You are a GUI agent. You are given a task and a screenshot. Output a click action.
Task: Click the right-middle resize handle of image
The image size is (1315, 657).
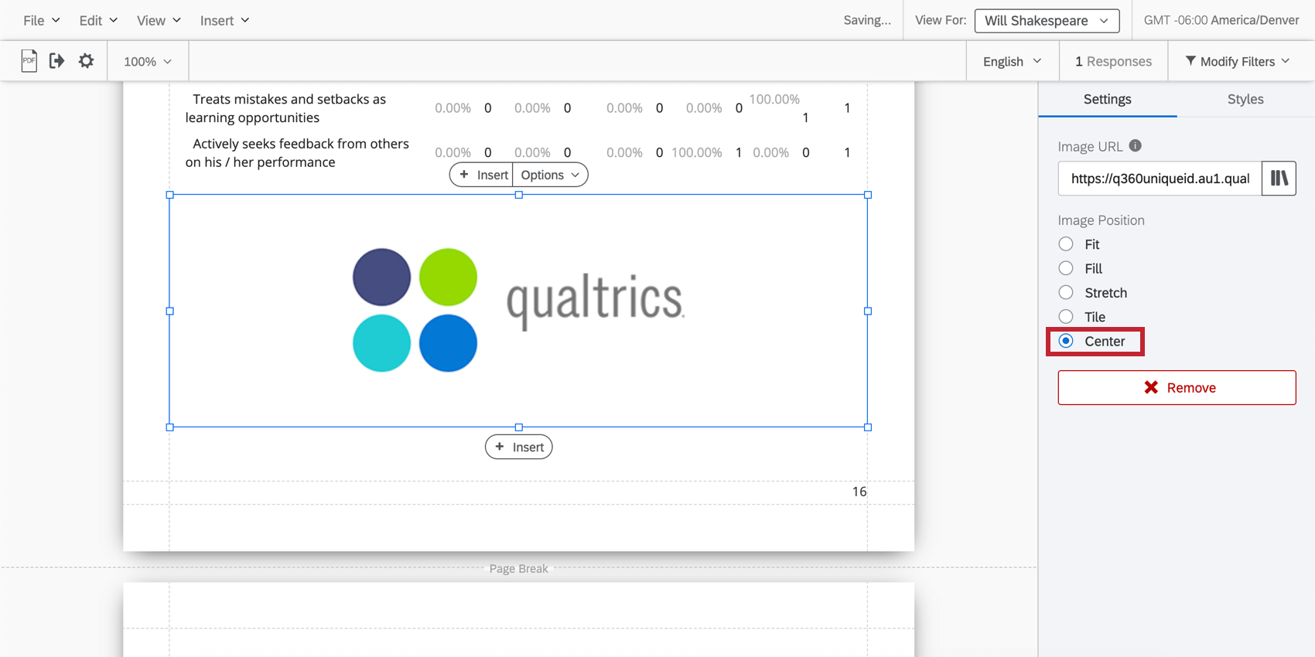point(867,311)
